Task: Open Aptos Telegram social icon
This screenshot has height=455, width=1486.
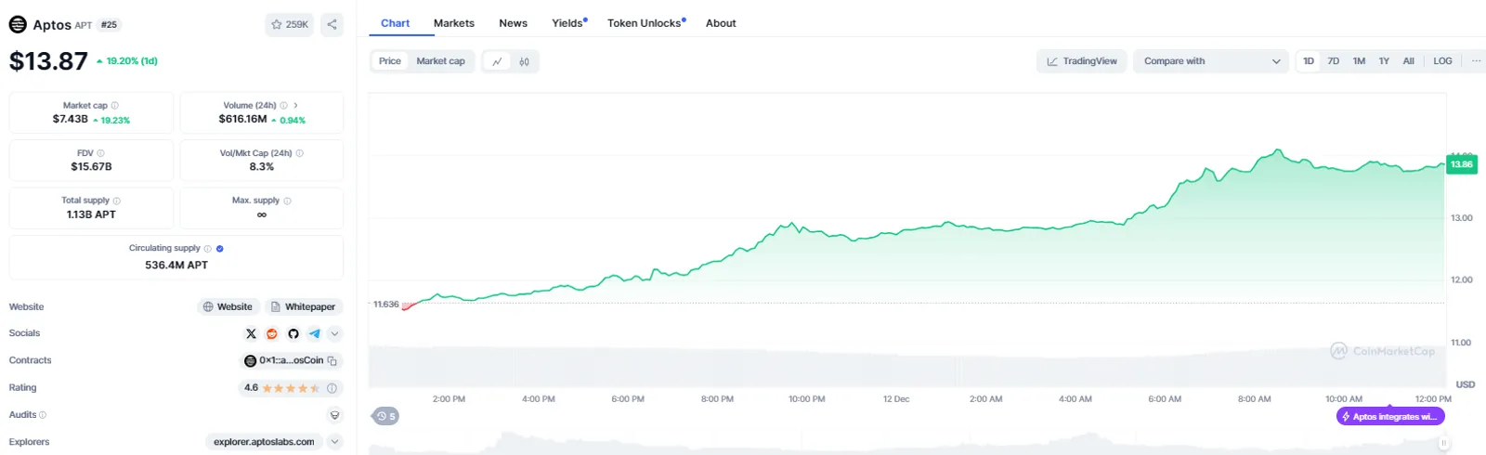Action: click(x=315, y=333)
